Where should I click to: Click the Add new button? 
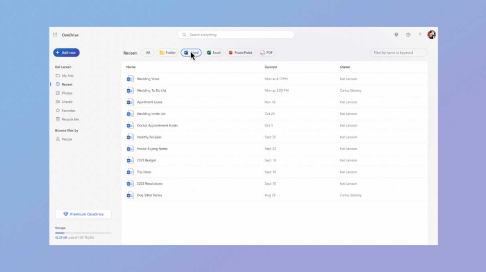click(x=66, y=53)
